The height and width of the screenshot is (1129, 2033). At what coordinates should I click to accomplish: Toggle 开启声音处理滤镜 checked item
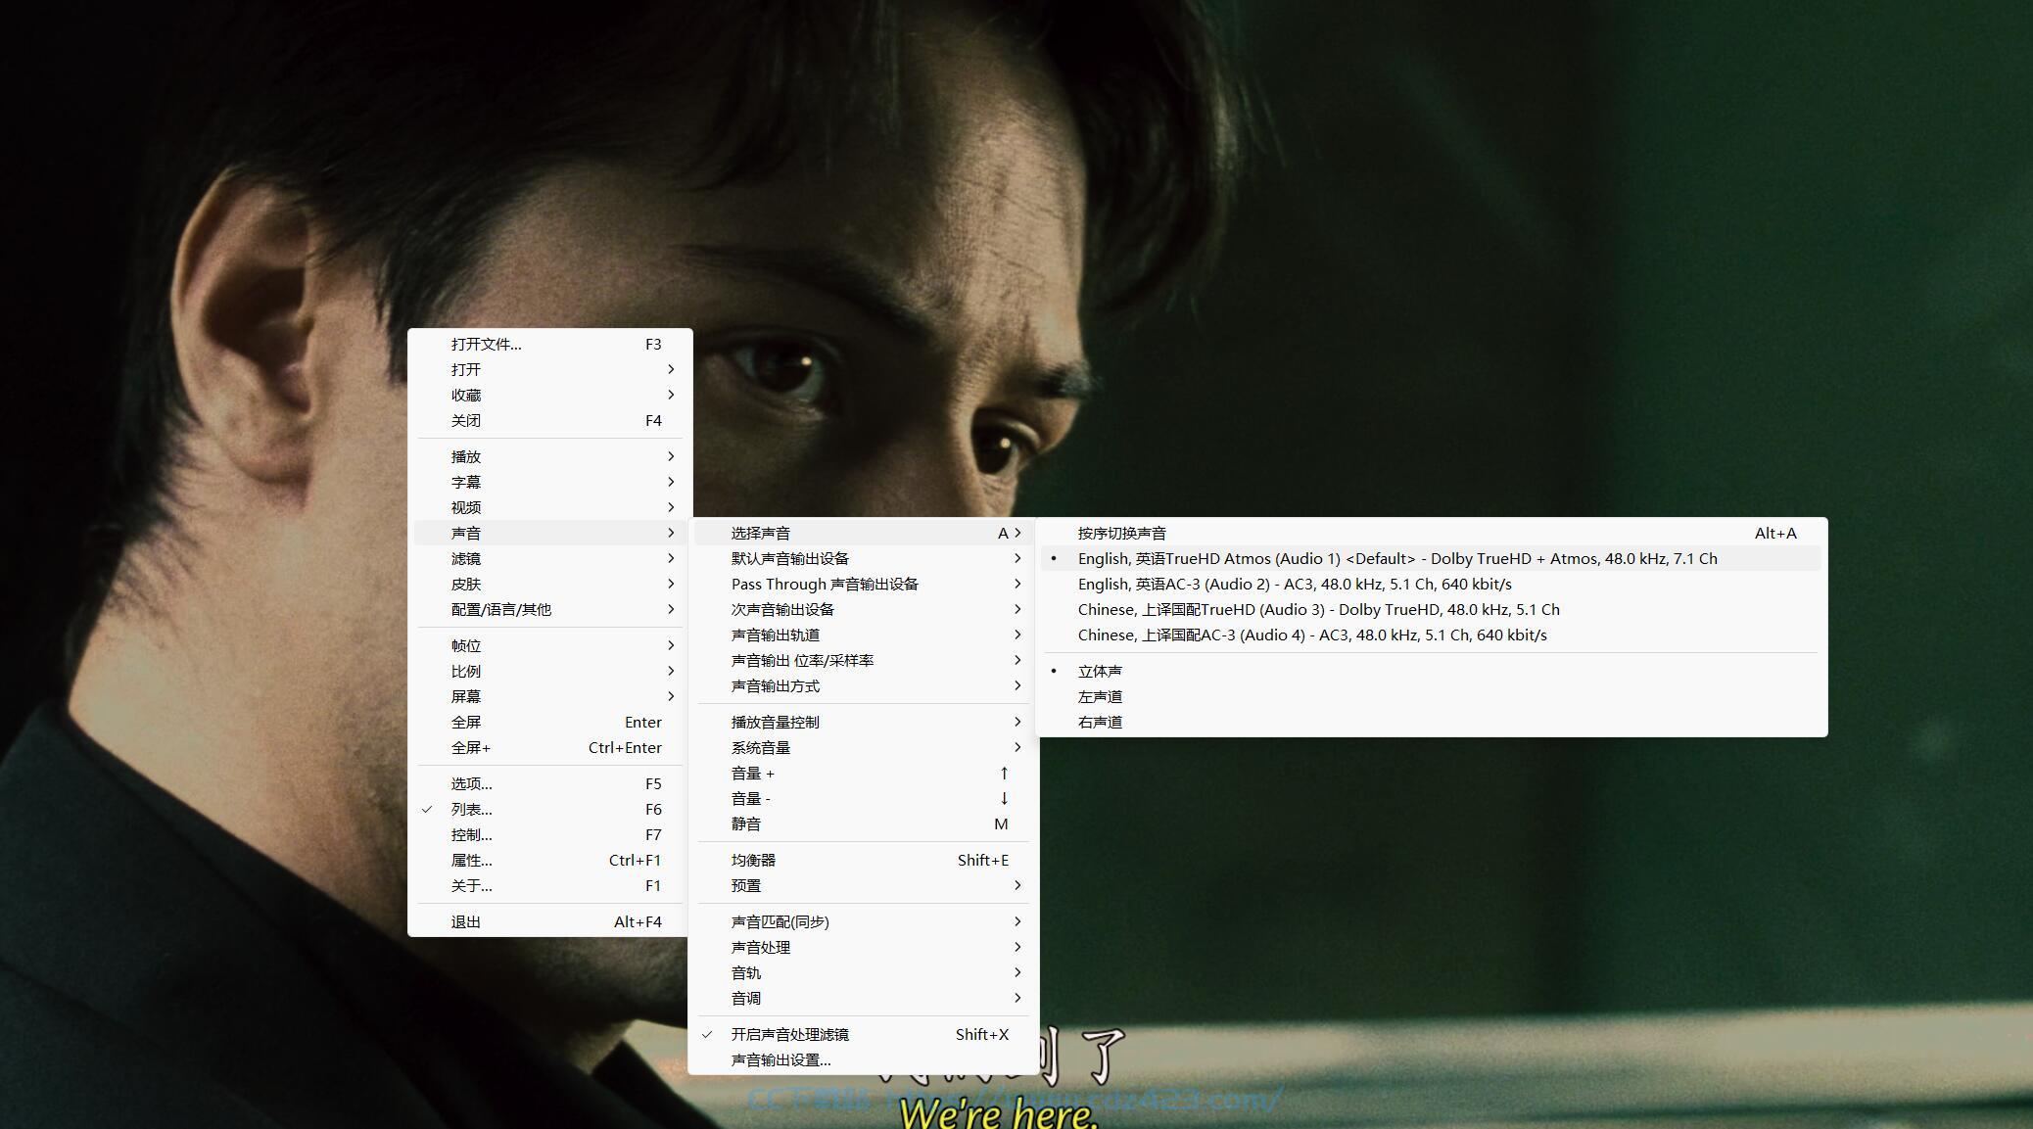(x=864, y=1034)
